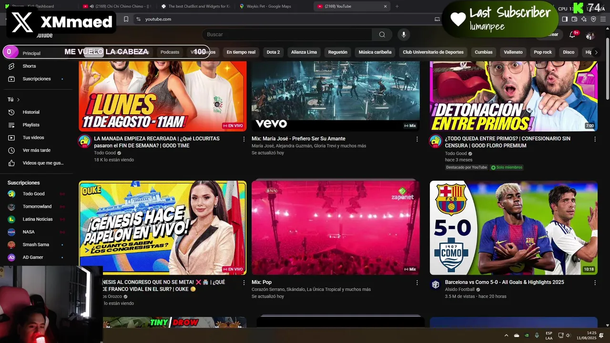Play the GÉNESIS HACE PAPELÓN thumbnail
The image size is (610, 343).
coord(163,228)
